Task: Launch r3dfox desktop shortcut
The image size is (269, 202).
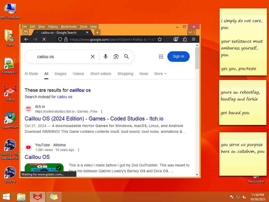Action: 10,93
